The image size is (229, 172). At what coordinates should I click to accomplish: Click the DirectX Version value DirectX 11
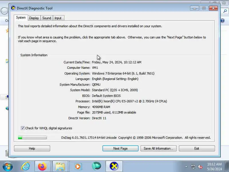99,118
